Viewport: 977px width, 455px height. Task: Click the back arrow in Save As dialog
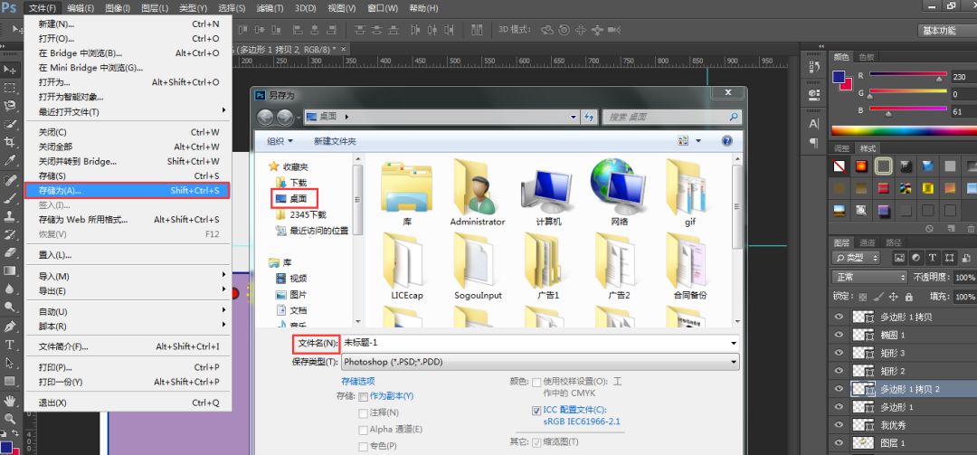click(265, 117)
